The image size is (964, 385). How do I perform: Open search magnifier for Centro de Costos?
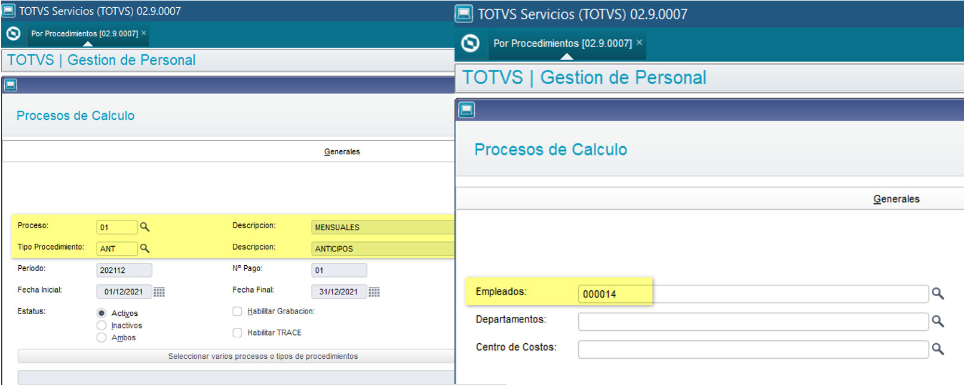coord(938,349)
